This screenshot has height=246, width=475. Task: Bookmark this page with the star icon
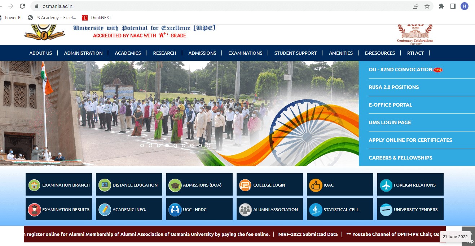tap(427, 6)
